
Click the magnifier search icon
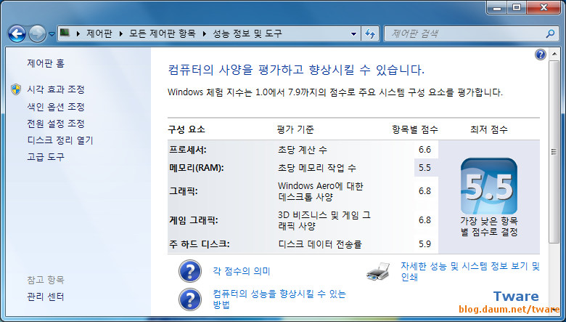coord(550,34)
